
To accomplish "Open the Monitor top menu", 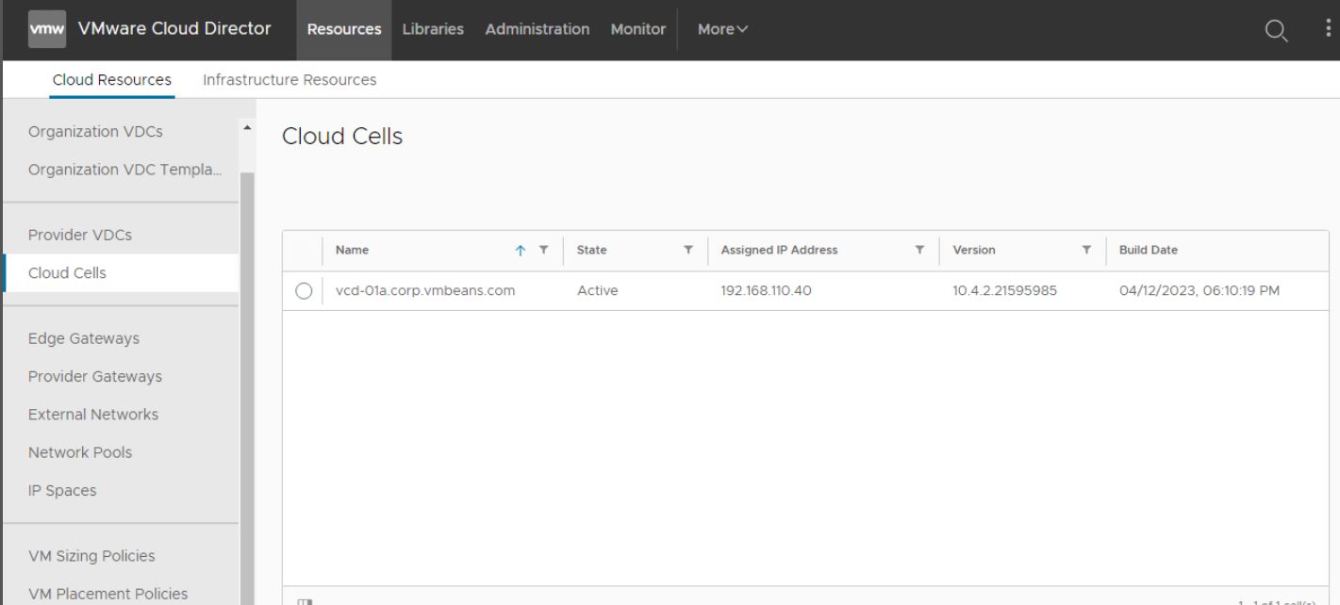I will pyautogui.click(x=638, y=29).
